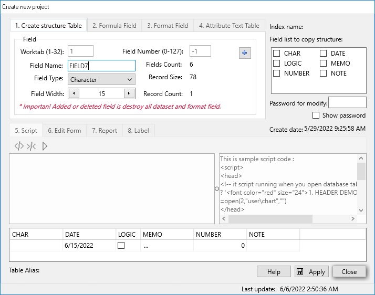This screenshot has height=295, width=375.
Task: Check the CHAR field checkbox
Action: point(276,54)
